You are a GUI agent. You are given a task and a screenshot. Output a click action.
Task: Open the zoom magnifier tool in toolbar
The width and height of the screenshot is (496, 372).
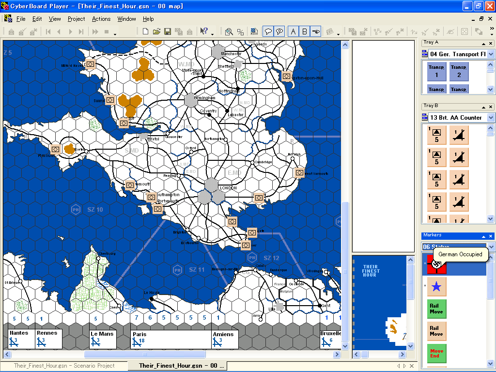click(x=229, y=31)
